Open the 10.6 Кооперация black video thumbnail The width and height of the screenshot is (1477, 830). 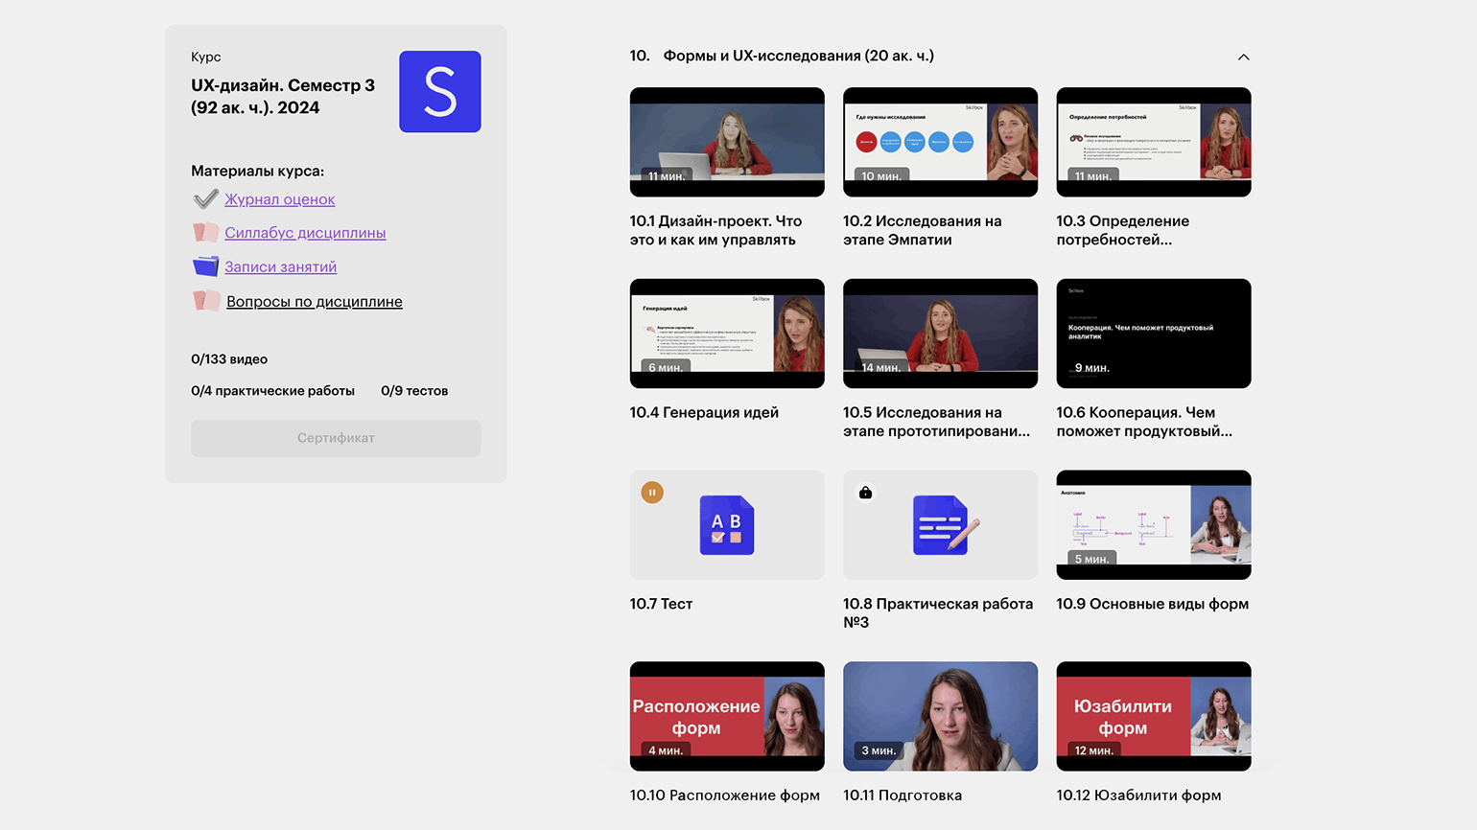coord(1153,334)
